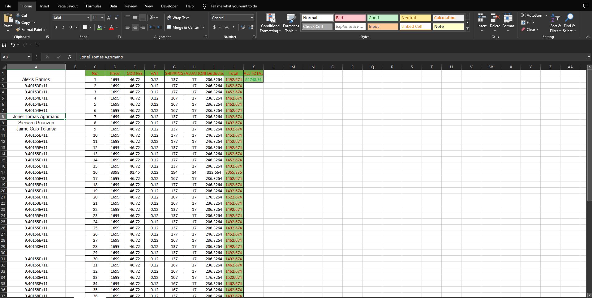Activate the Format Painter brush
This screenshot has width=592, height=298.
tap(18, 29)
